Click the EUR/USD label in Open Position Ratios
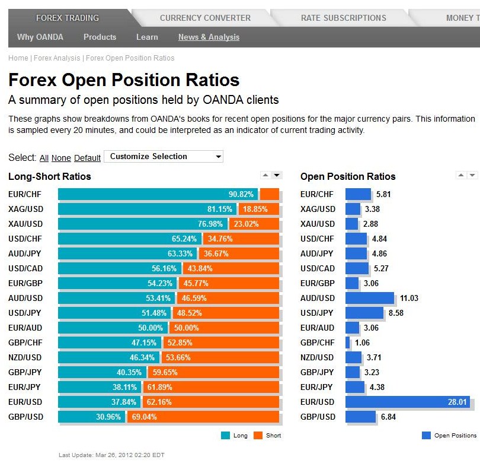Screen dimensions: 480x463 click(317, 402)
